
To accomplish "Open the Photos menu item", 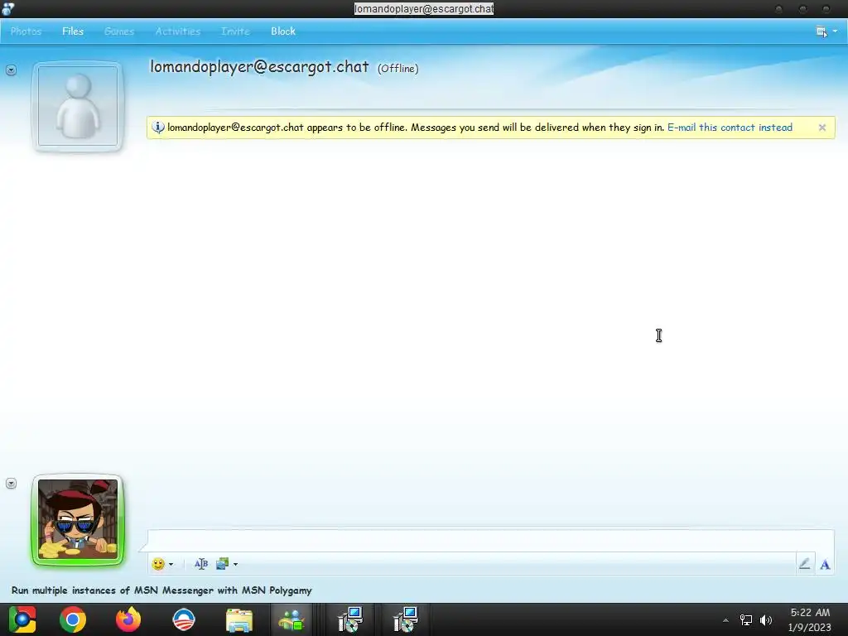I will 26,31.
